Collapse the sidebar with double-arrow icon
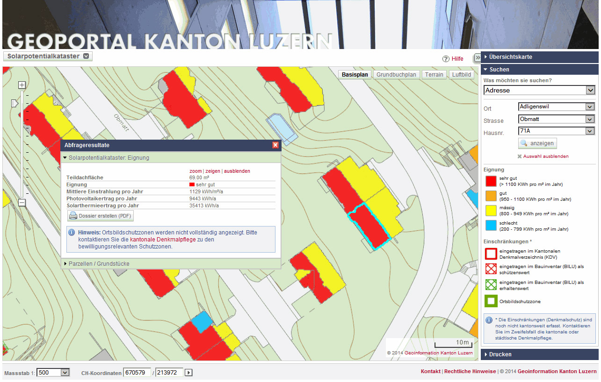The image size is (601, 382). (477, 57)
